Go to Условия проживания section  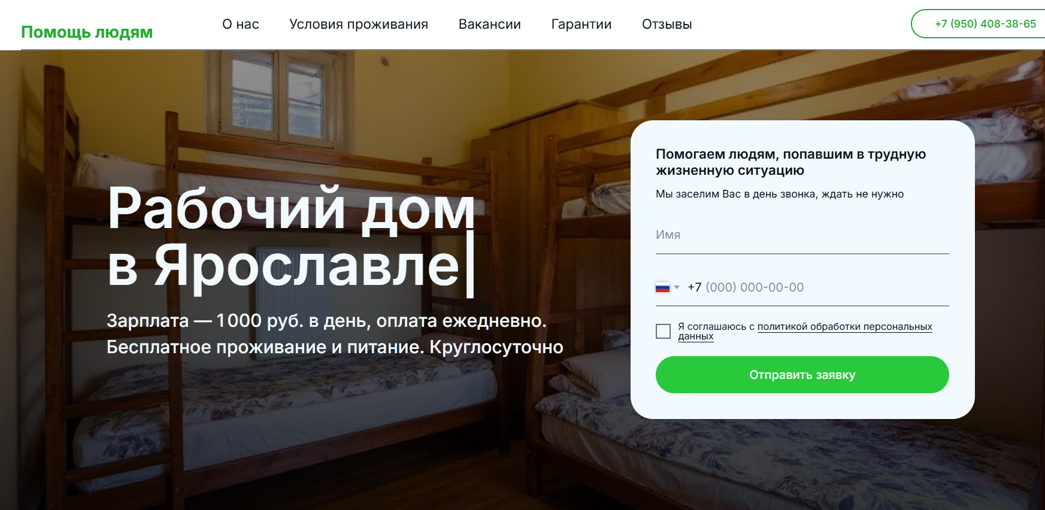(x=359, y=25)
